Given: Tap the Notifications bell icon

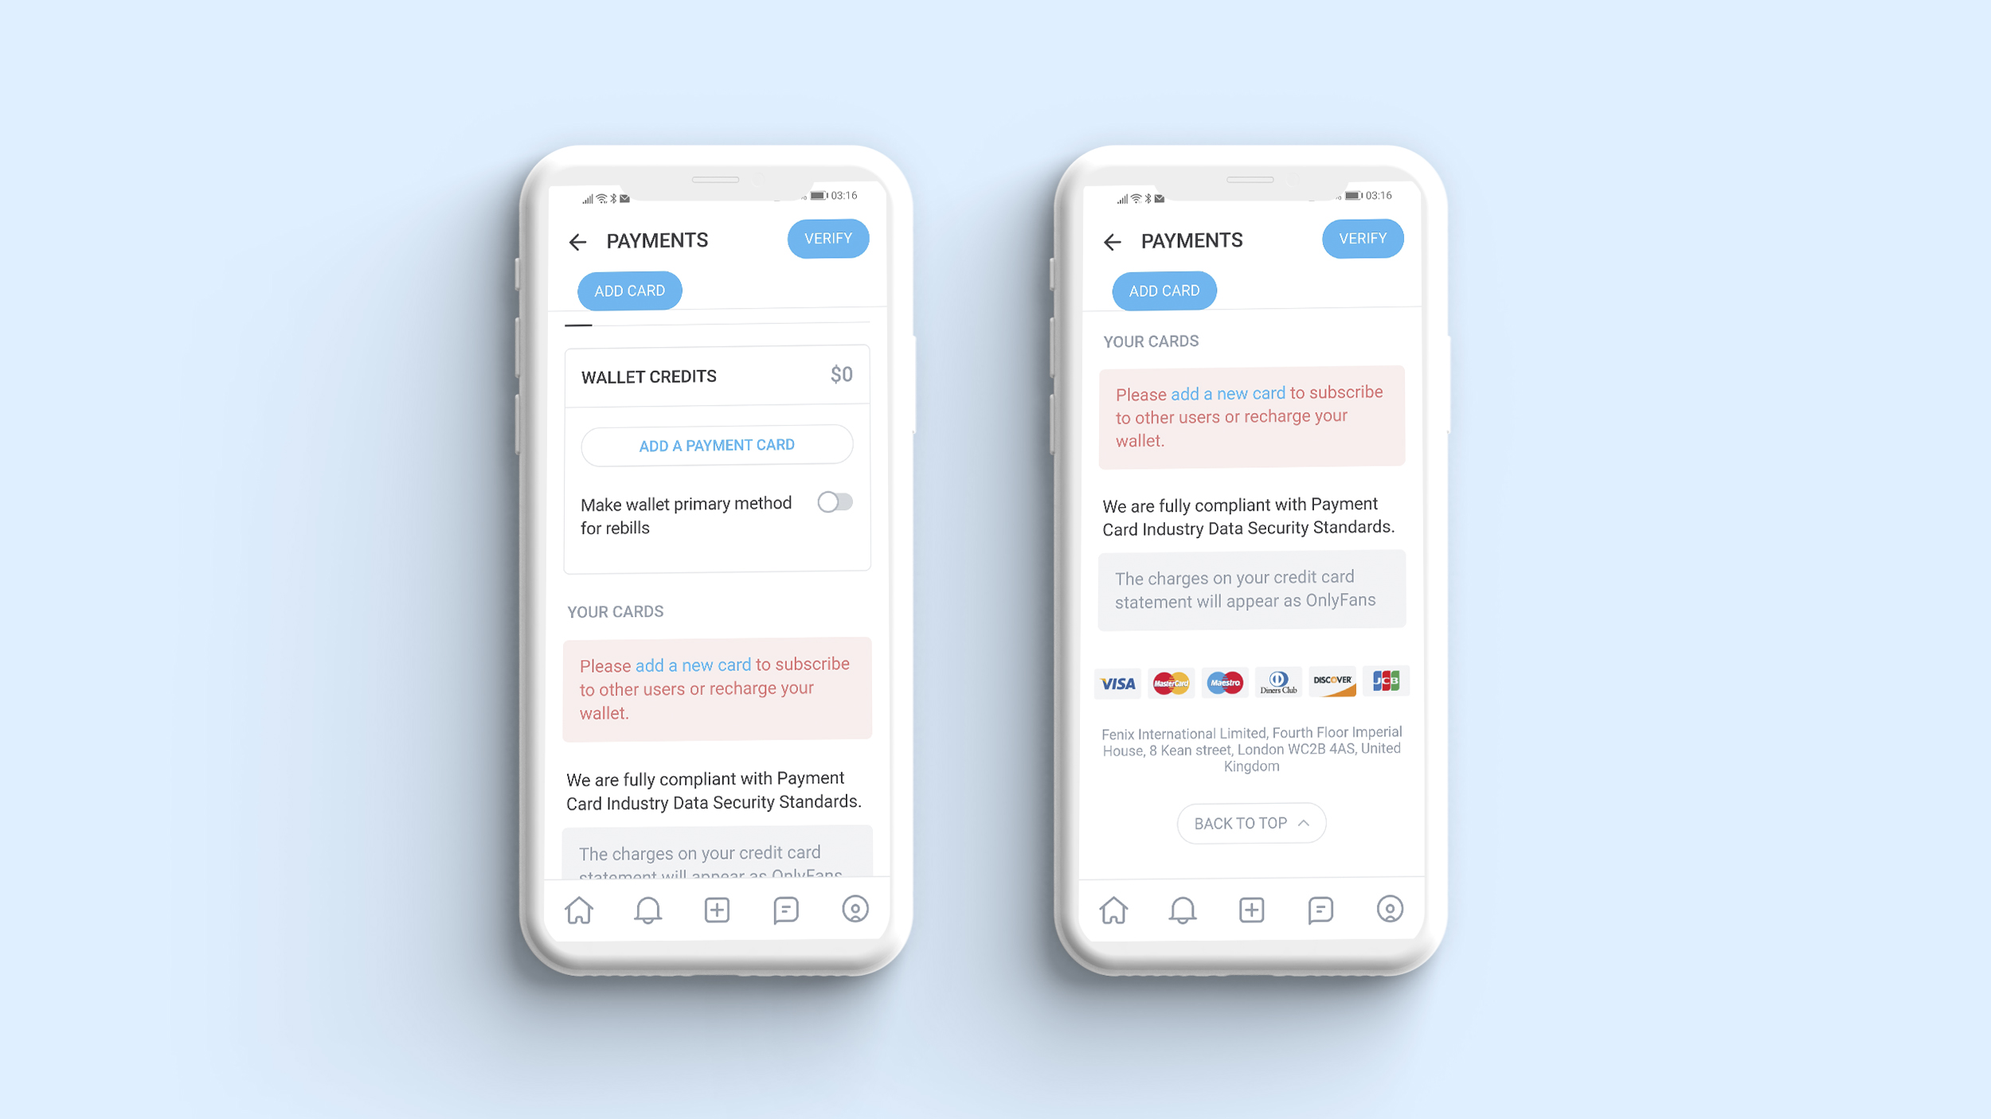Looking at the screenshot, I should (x=650, y=910).
